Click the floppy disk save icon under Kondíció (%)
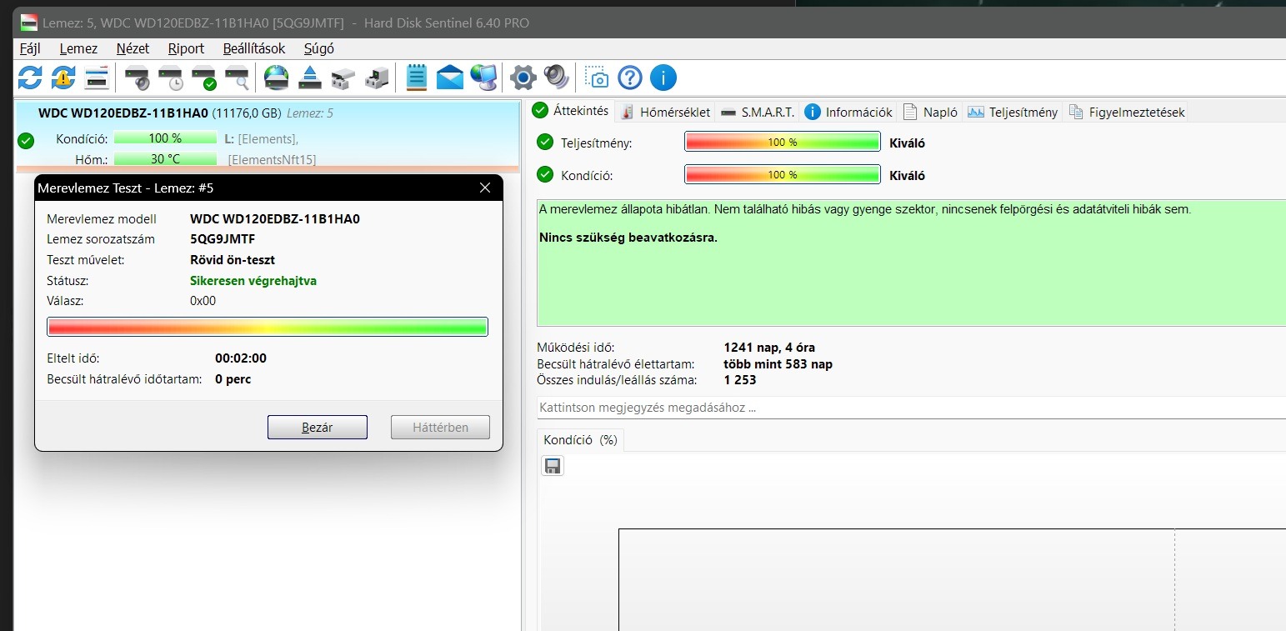Viewport: 1286px width, 631px height. click(552, 466)
